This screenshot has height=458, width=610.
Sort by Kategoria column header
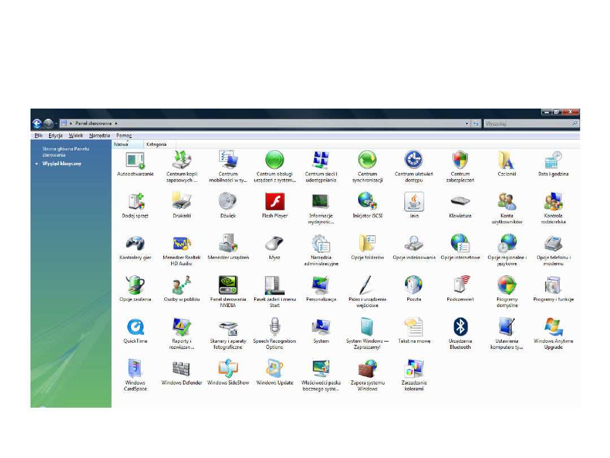point(156,144)
